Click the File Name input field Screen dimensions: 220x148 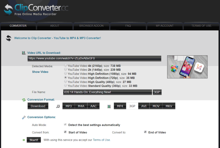[107, 92]
